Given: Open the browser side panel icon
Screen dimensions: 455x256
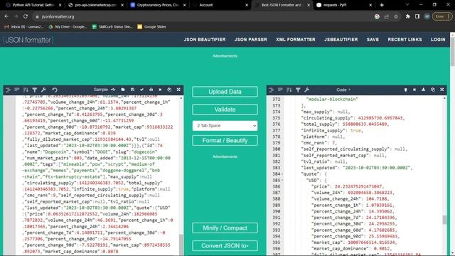Looking at the screenshot, I should point(417,16).
